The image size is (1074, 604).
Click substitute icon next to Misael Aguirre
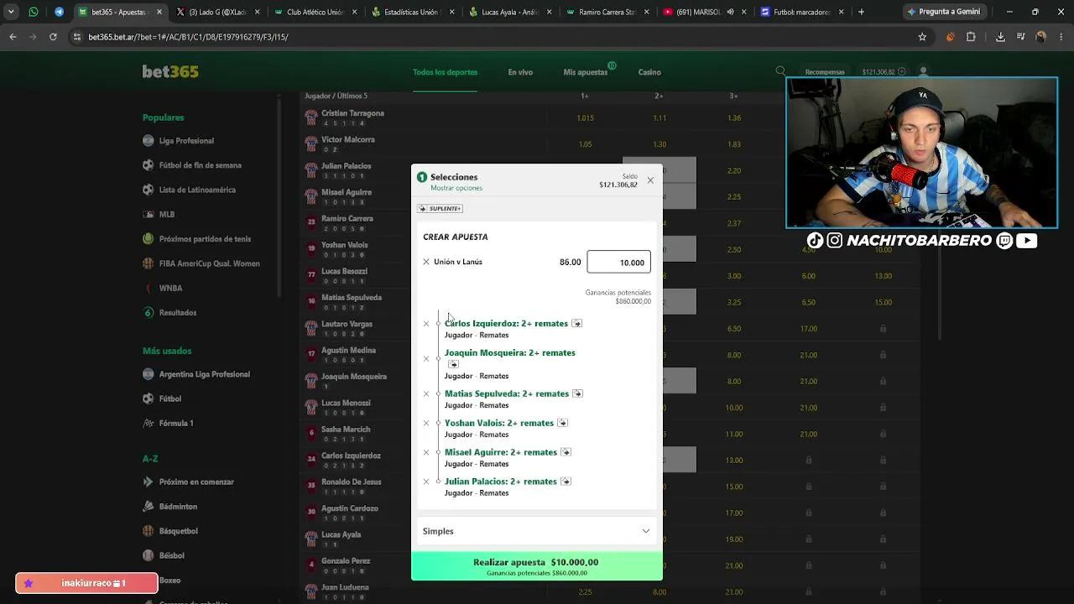(x=566, y=452)
